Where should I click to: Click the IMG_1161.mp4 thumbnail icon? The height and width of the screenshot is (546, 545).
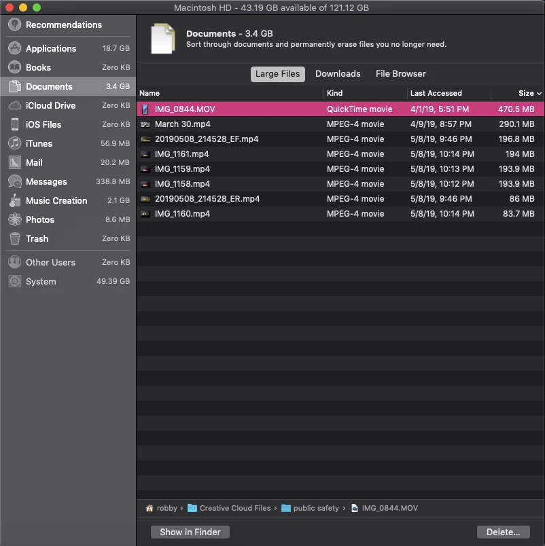(145, 154)
